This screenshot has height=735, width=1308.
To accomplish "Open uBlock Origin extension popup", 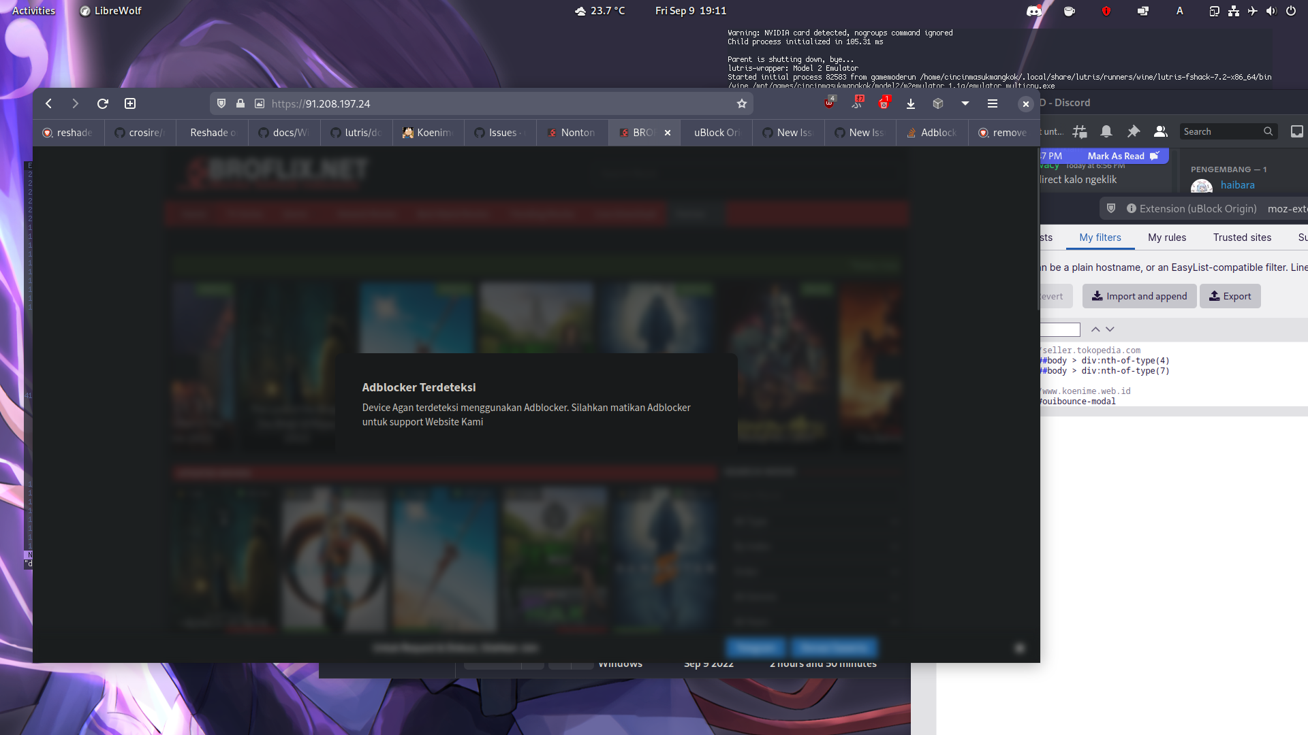I will [829, 103].
